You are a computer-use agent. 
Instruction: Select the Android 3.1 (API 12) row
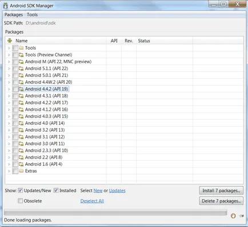[x=45, y=137]
